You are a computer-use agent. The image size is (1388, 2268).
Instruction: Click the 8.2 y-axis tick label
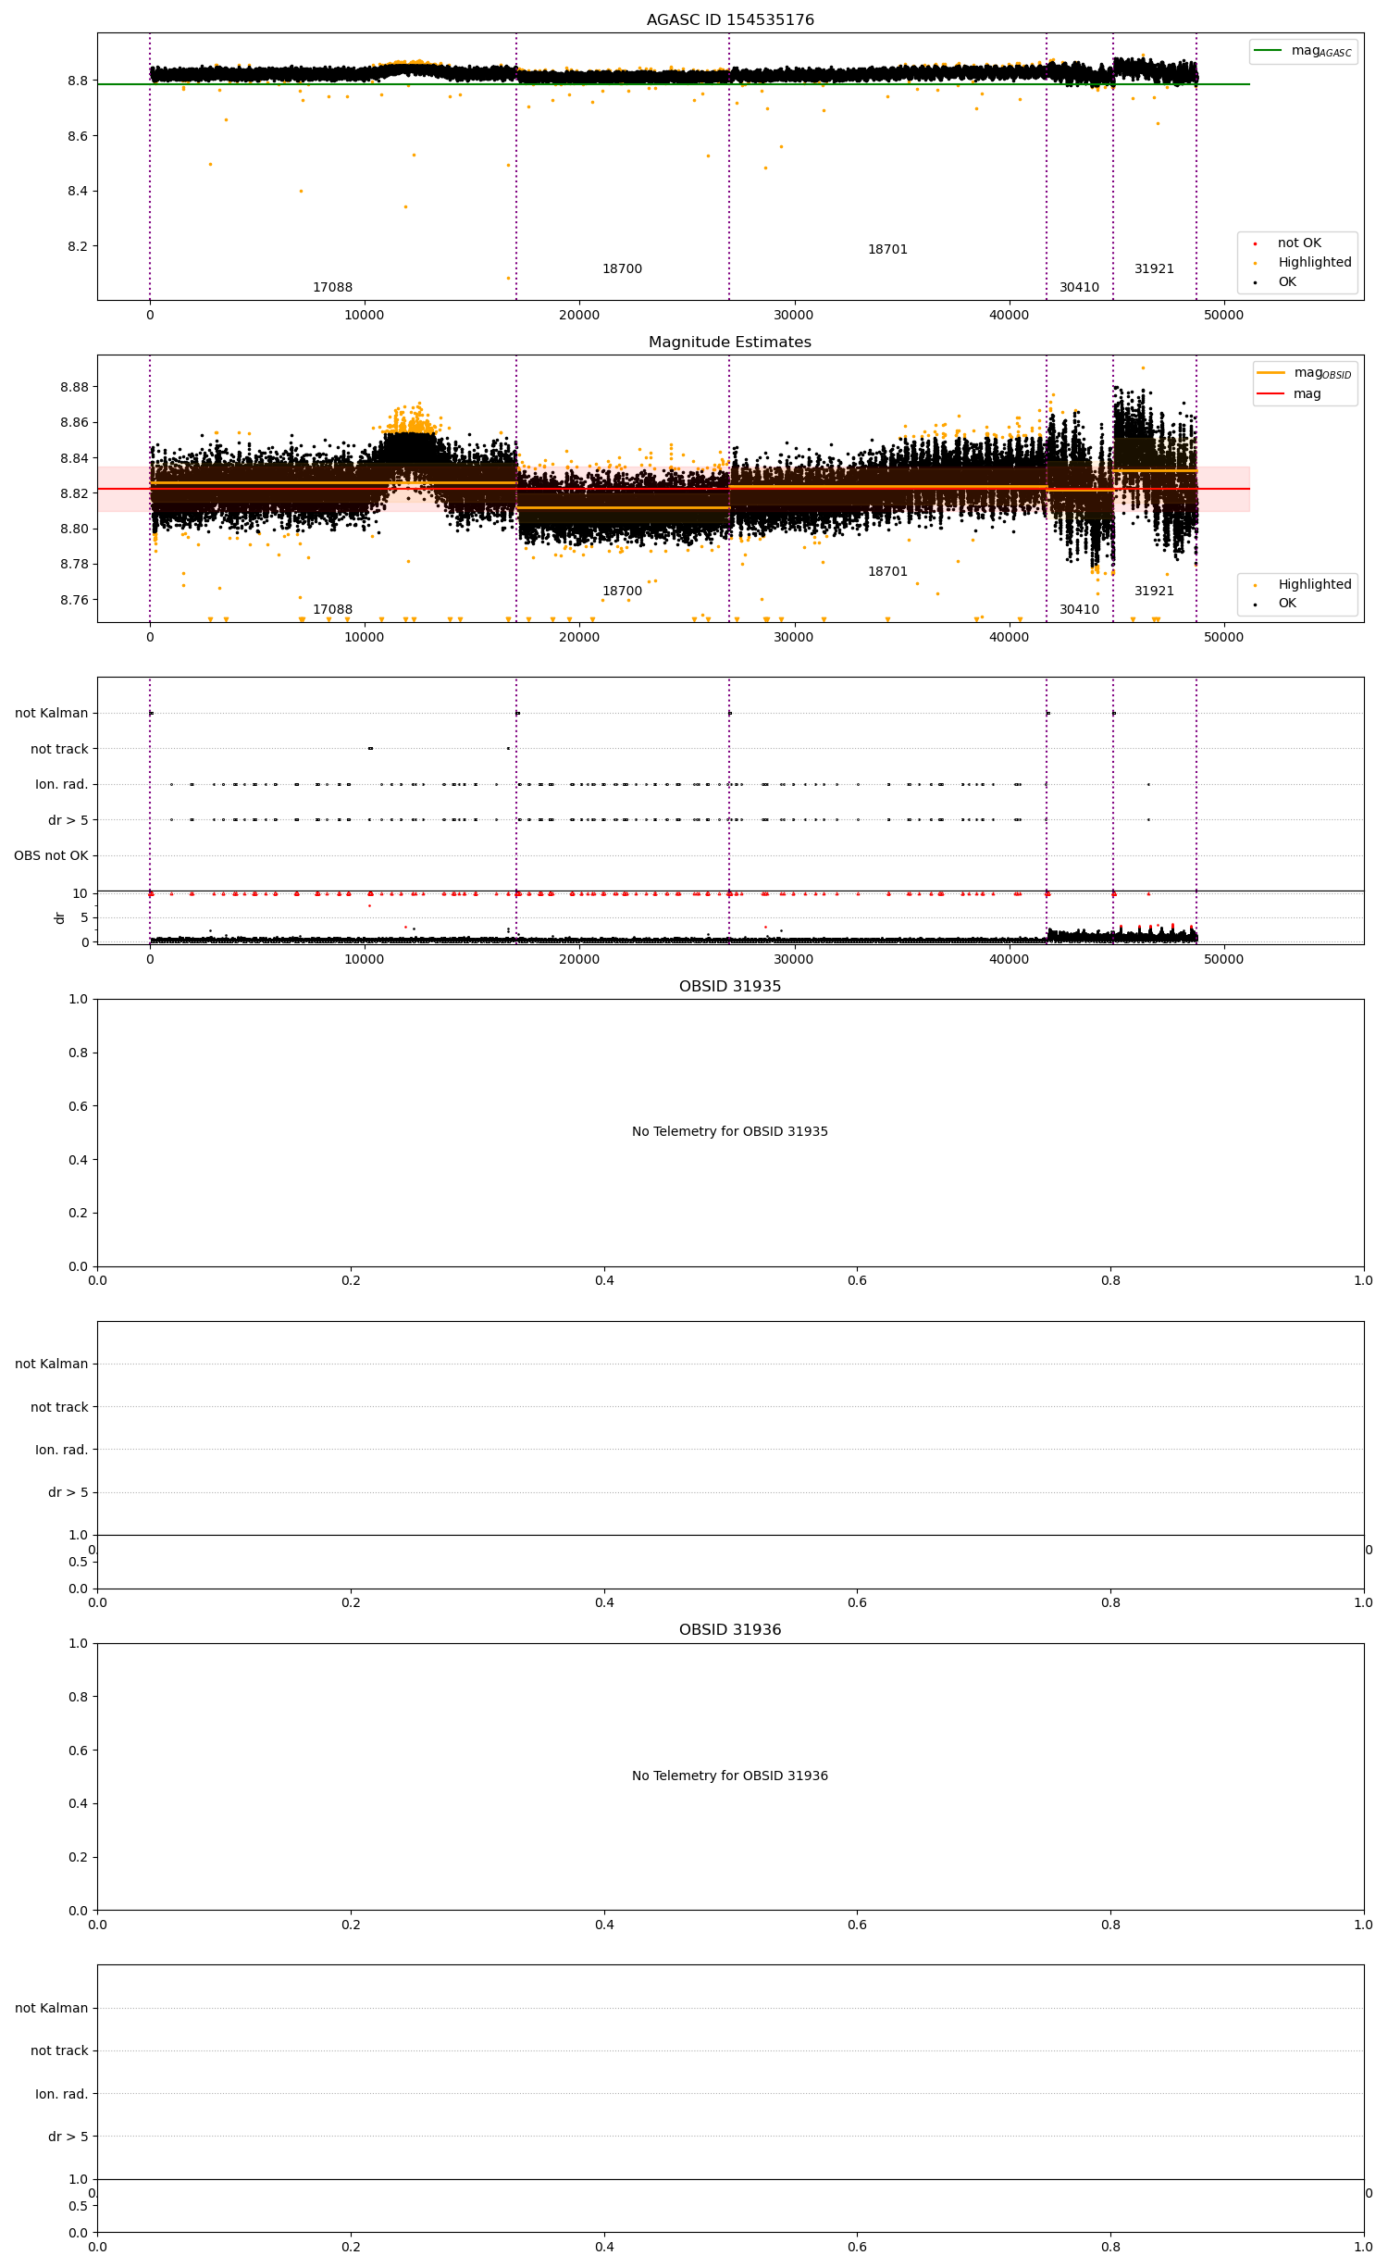click(x=78, y=246)
